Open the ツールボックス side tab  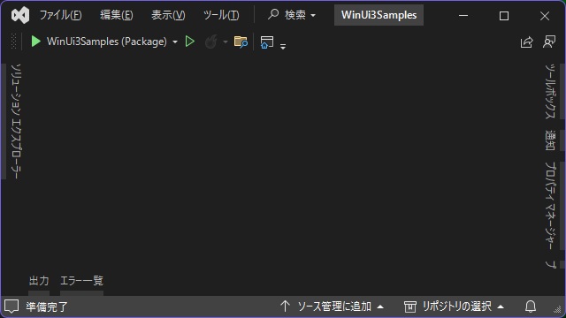(550, 91)
